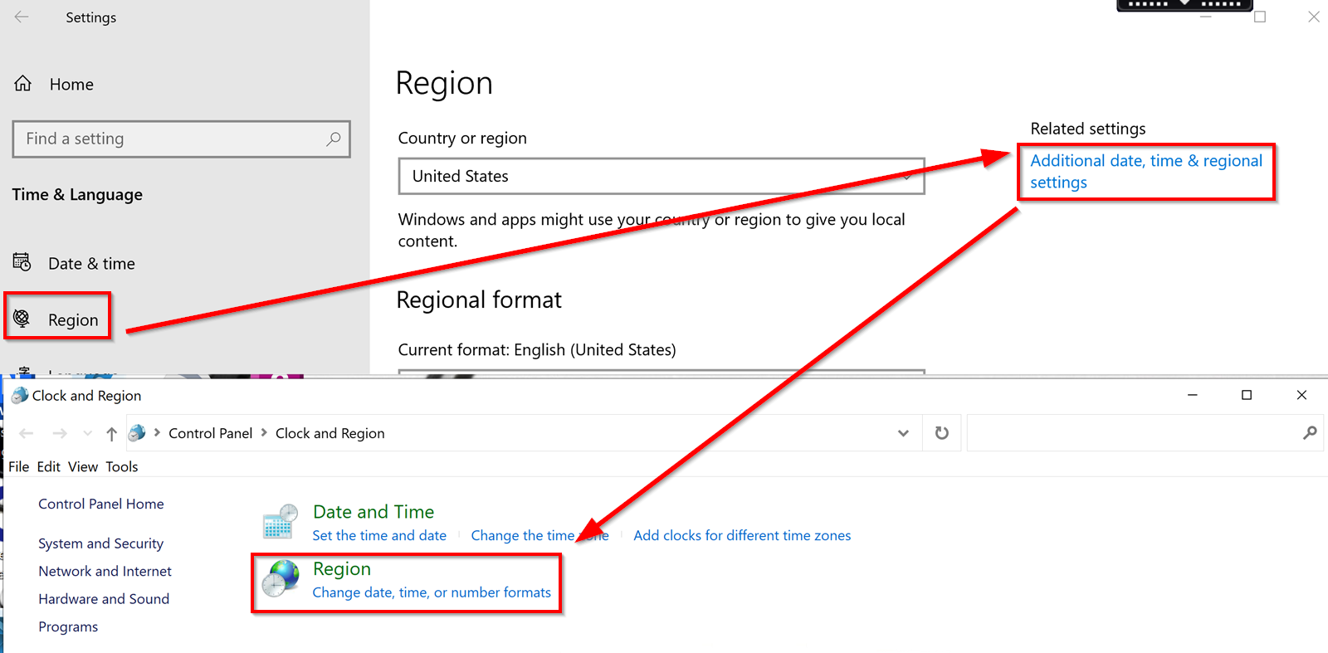Open the United States country dropdown
Screen dimensions: 1328x653
click(x=662, y=176)
